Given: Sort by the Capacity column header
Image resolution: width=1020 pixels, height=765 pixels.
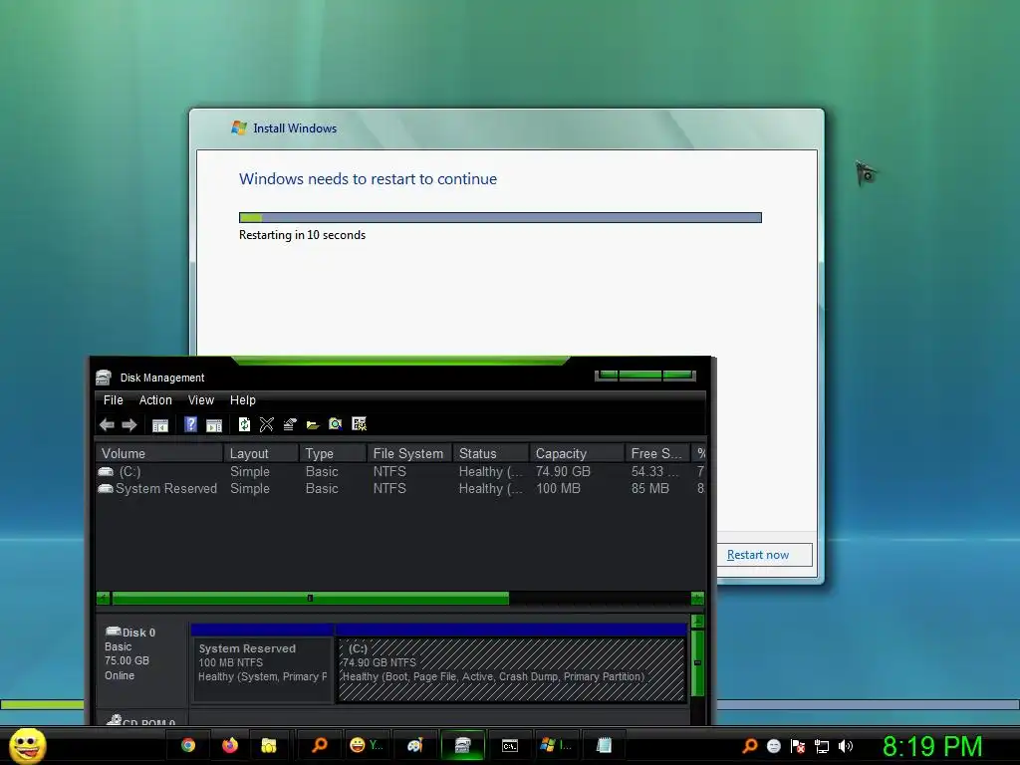Looking at the screenshot, I should (578, 453).
